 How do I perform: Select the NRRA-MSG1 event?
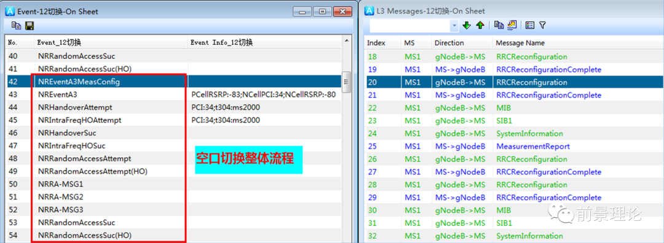coord(173,184)
